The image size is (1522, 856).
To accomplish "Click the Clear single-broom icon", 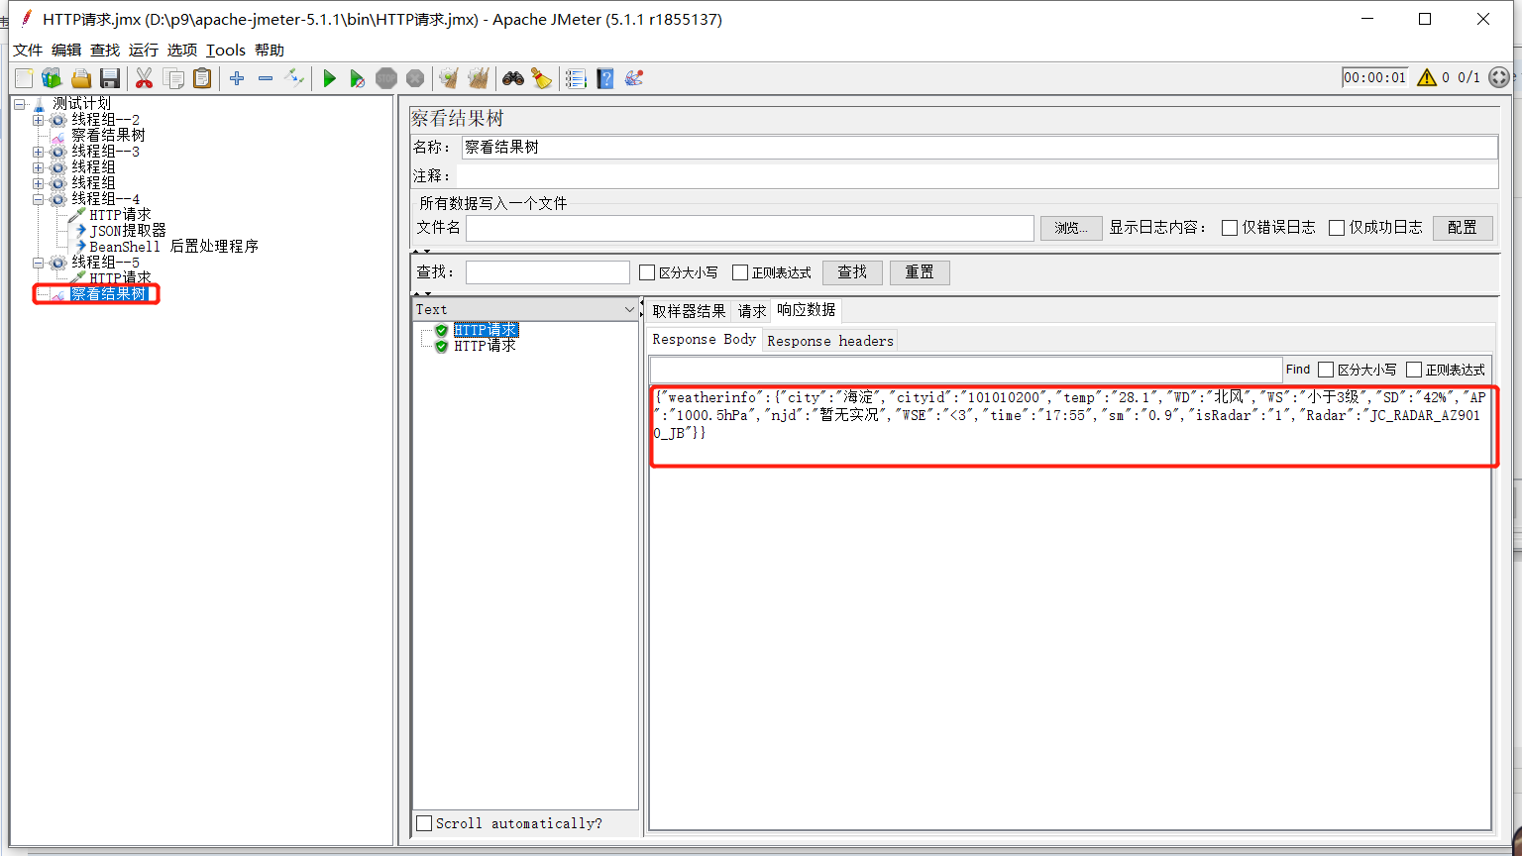I will coord(449,78).
